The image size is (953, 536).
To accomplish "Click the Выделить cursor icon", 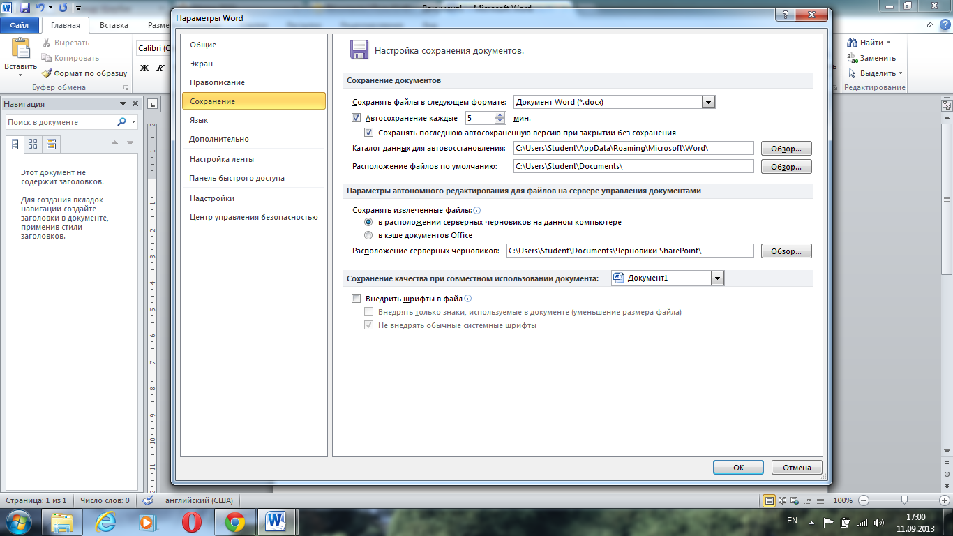I will tap(852, 73).
